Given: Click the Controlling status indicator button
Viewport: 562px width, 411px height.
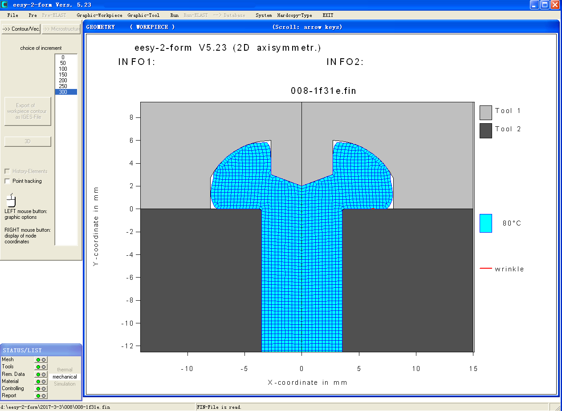Looking at the screenshot, I should pyautogui.click(x=41, y=389).
